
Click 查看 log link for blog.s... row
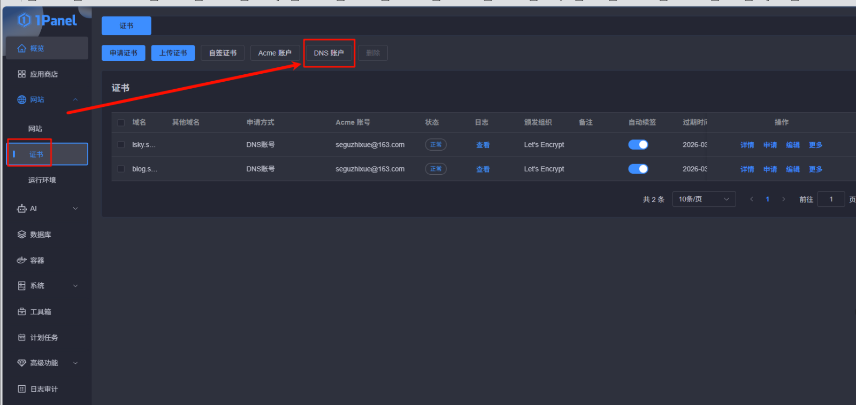click(x=483, y=169)
